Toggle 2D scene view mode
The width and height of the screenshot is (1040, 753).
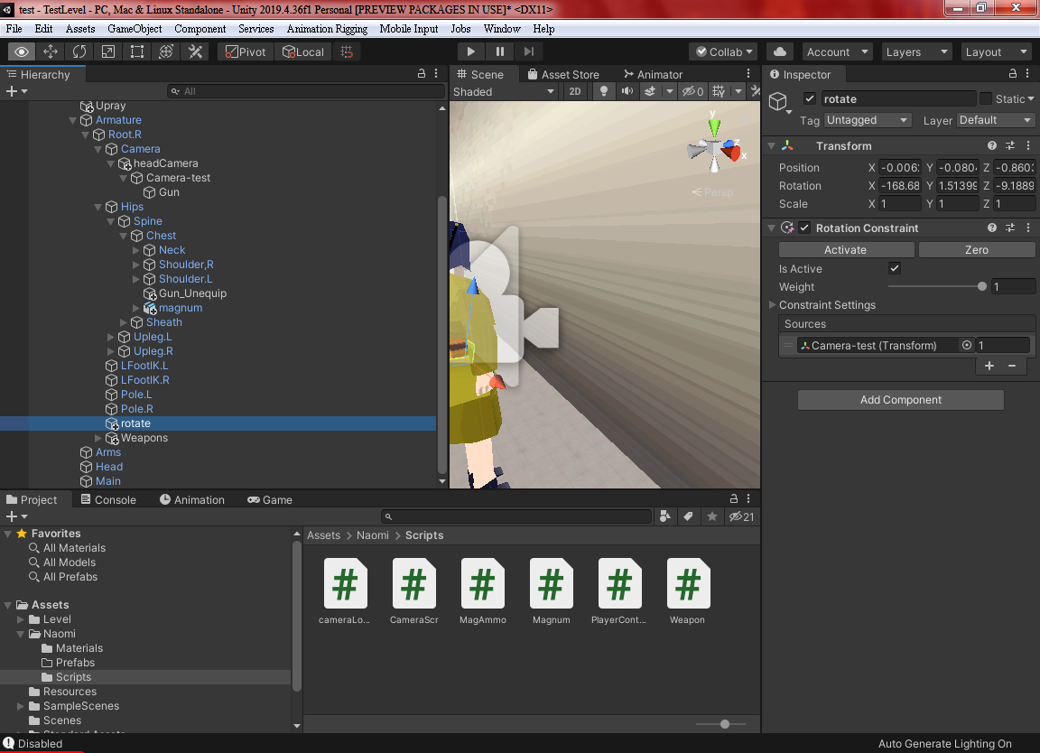point(574,91)
